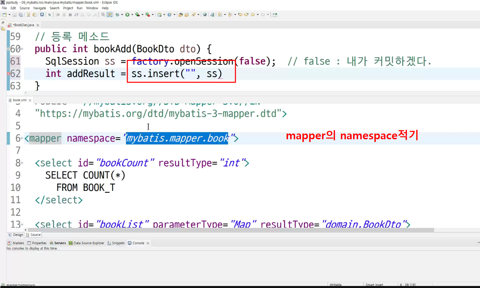Switch to the Design editor tab

point(16,235)
